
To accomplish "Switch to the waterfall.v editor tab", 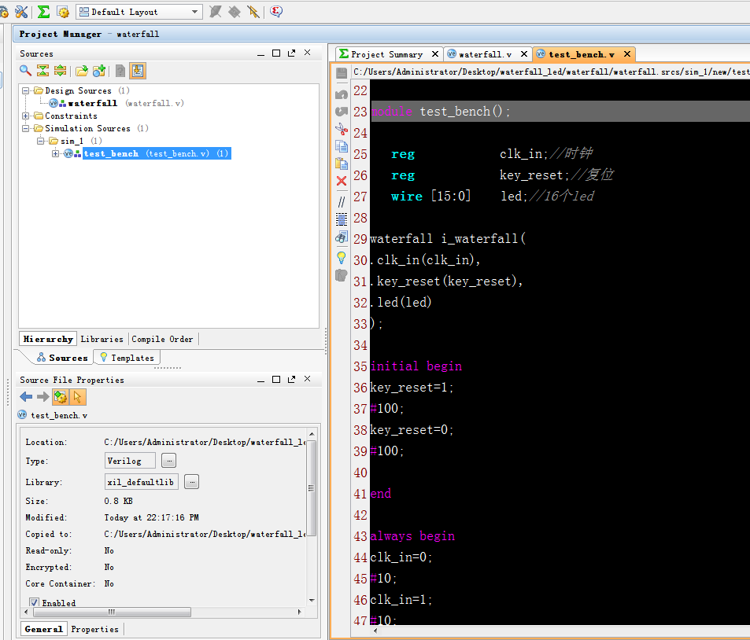I will tap(485, 54).
